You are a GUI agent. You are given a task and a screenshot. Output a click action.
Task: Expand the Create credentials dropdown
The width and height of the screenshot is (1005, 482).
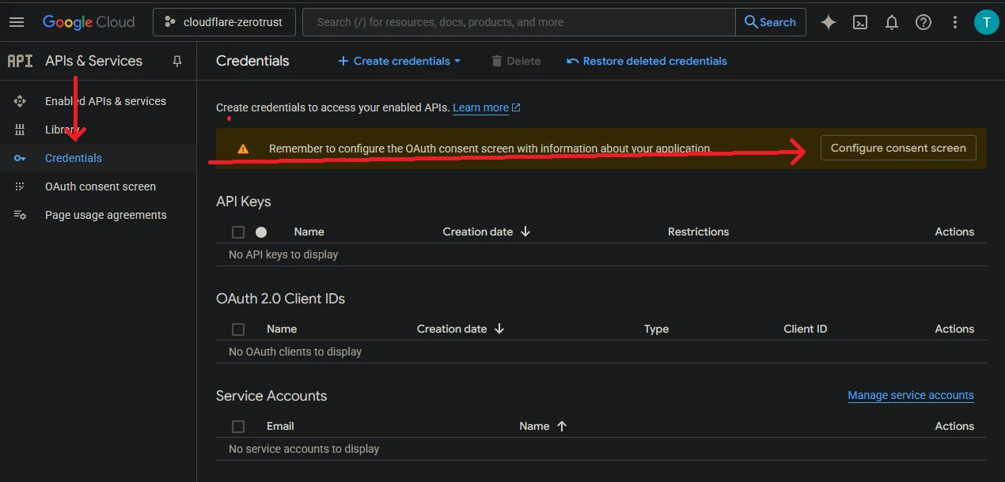pyautogui.click(x=399, y=61)
